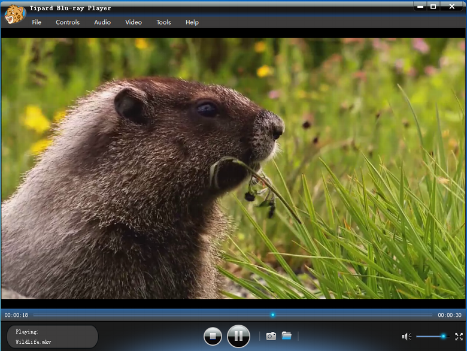Image resolution: width=467 pixels, height=351 pixels.
Task: Click the Tipard cheetah logo icon
Action: tap(13, 14)
